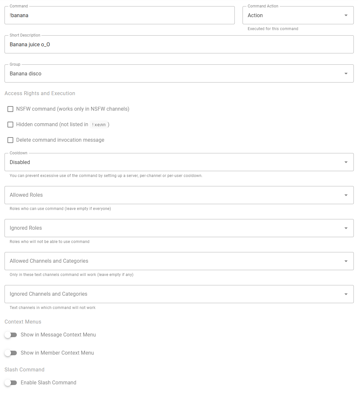Screen dimensions: 358x396
Task: Click the Command text field with !banana
Action: click(119, 16)
